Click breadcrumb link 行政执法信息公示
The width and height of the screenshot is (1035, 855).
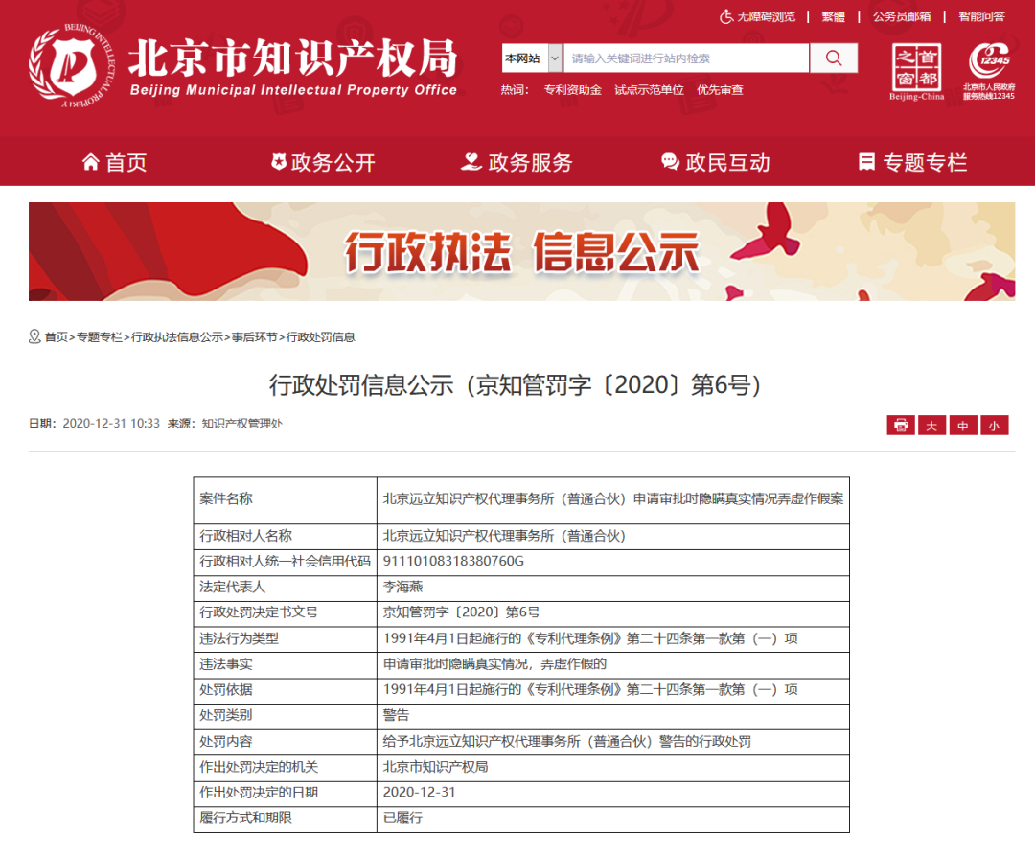point(177,337)
